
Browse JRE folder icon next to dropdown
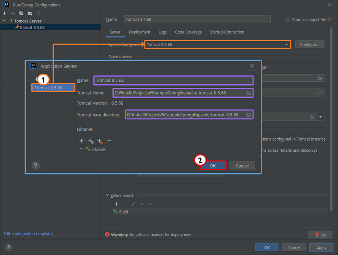[x=312, y=117]
